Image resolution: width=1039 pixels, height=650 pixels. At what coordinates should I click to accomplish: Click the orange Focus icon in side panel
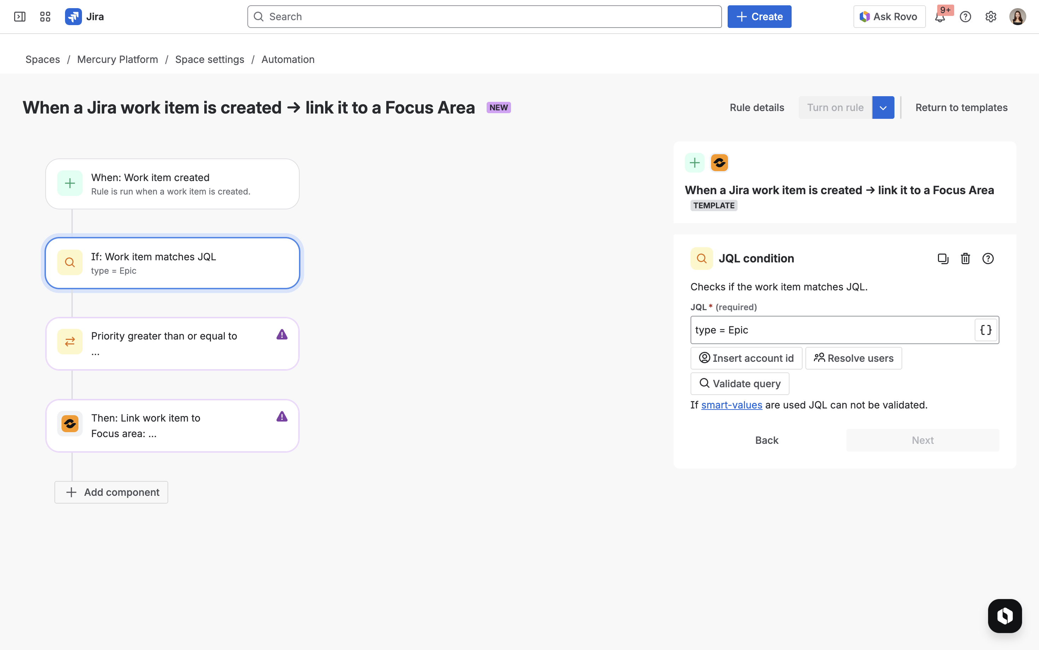[x=720, y=163]
